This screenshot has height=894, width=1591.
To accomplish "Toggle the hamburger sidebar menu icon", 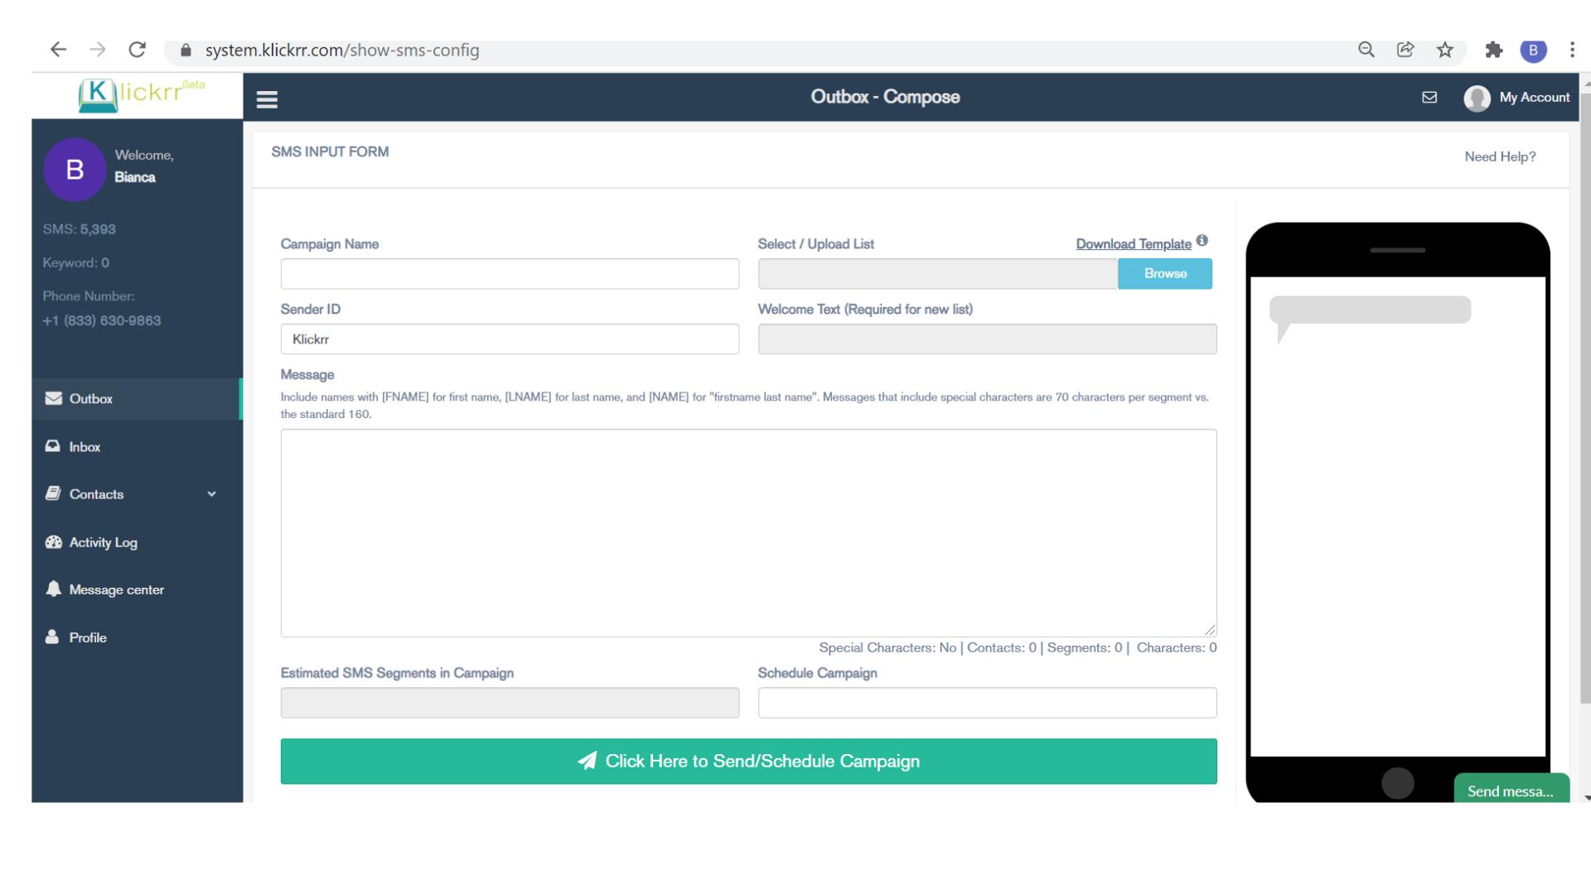I will coord(267,99).
